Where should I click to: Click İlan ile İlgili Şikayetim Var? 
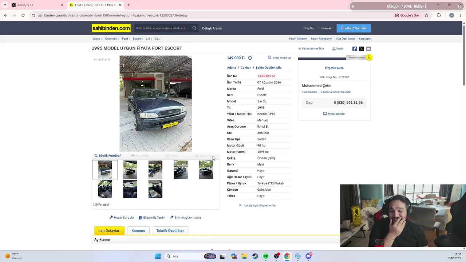(x=257, y=206)
